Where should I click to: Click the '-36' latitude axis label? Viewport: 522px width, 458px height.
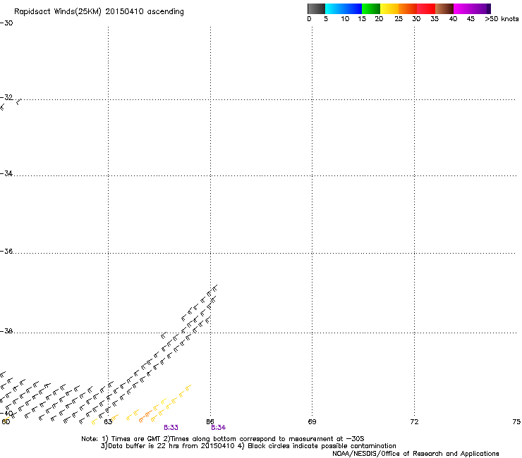6,251
